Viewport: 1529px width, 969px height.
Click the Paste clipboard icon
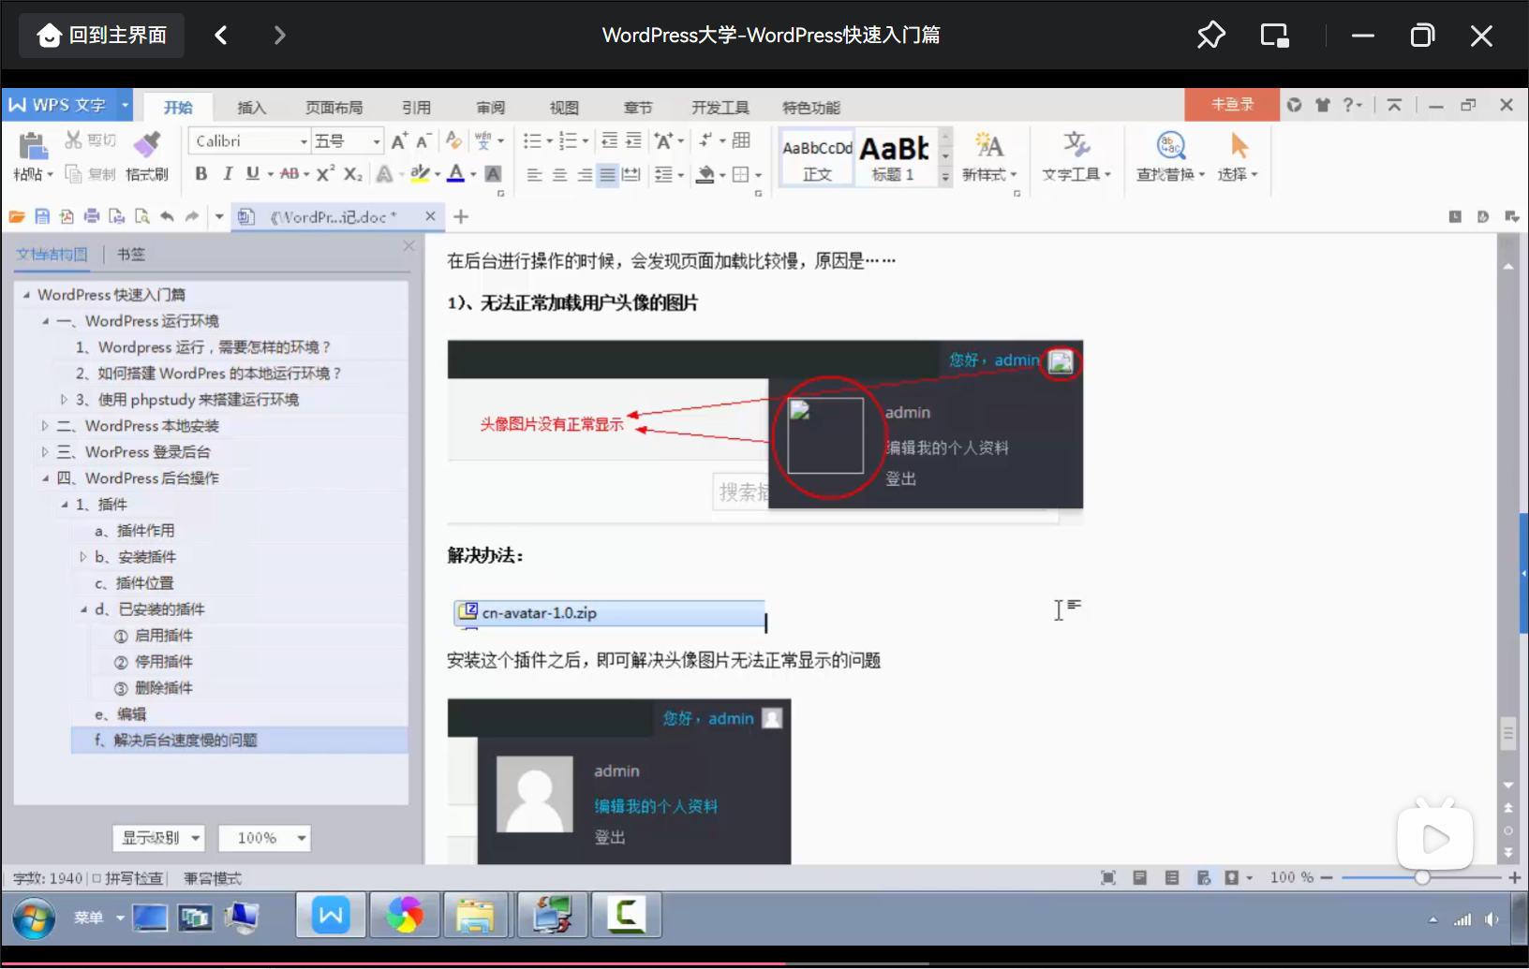(33, 146)
